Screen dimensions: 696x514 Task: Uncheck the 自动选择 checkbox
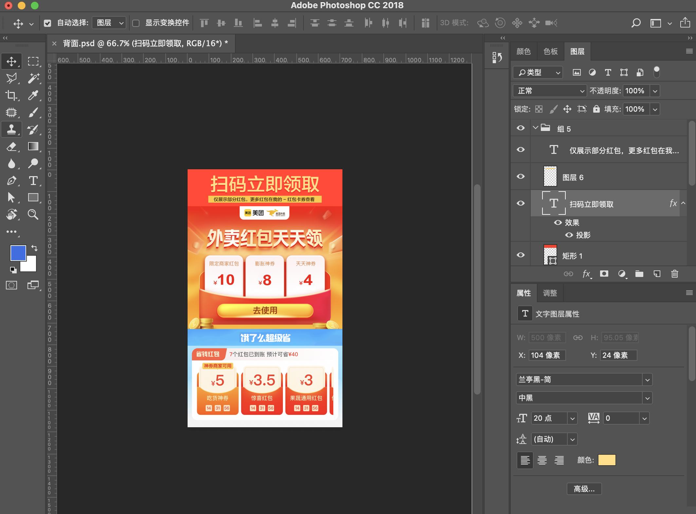pos(47,23)
